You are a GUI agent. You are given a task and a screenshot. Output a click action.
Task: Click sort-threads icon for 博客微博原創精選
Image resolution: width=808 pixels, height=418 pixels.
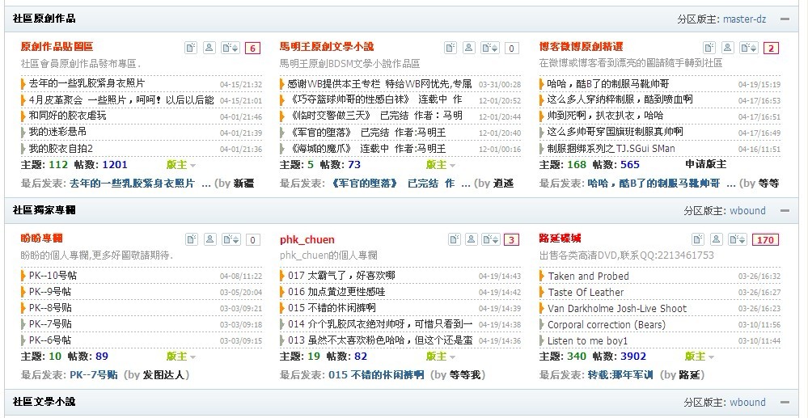749,48
